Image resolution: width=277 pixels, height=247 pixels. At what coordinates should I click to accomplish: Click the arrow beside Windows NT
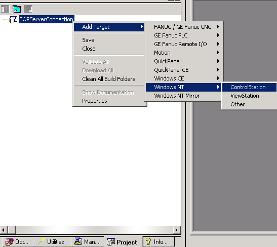(218, 87)
